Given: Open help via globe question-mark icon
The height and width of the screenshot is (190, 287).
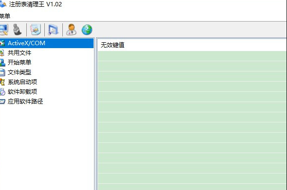Looking at the screenshot, I should coord(87,30).
